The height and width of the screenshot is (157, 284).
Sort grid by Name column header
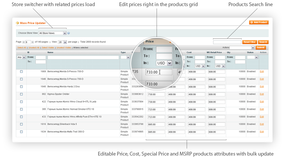tap(51, 52)
